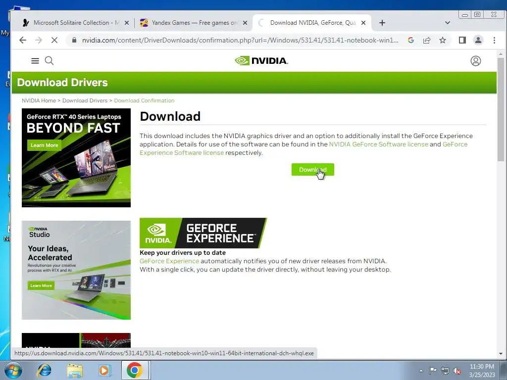This screenshot has height=380, width=507.
Task: Bookmark this page with star icon
Action: [x=443, y=40]
